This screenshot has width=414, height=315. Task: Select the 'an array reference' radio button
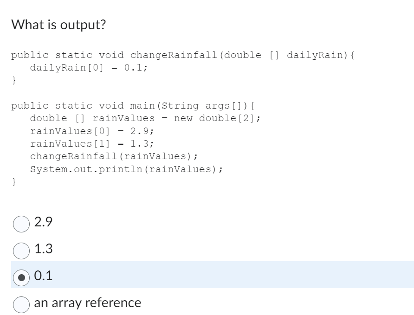(21, 303)
